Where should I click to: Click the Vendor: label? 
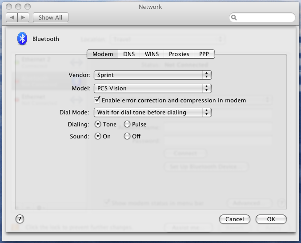click(x=80, y=75)
